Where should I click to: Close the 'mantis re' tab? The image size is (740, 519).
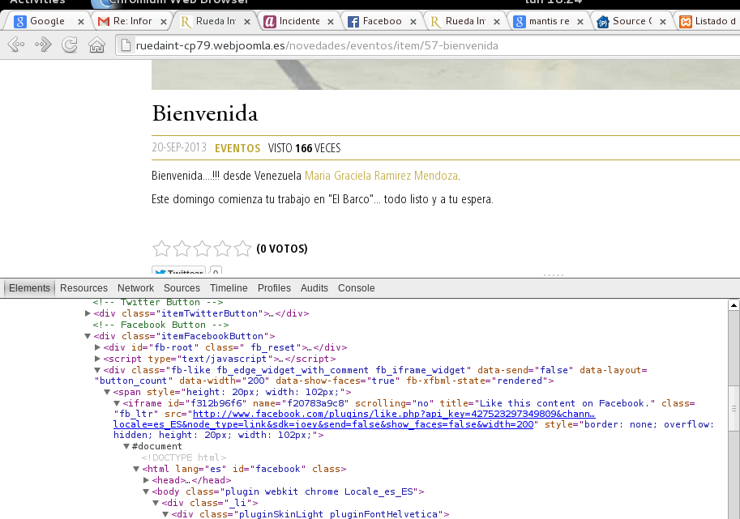coord(580,22)
